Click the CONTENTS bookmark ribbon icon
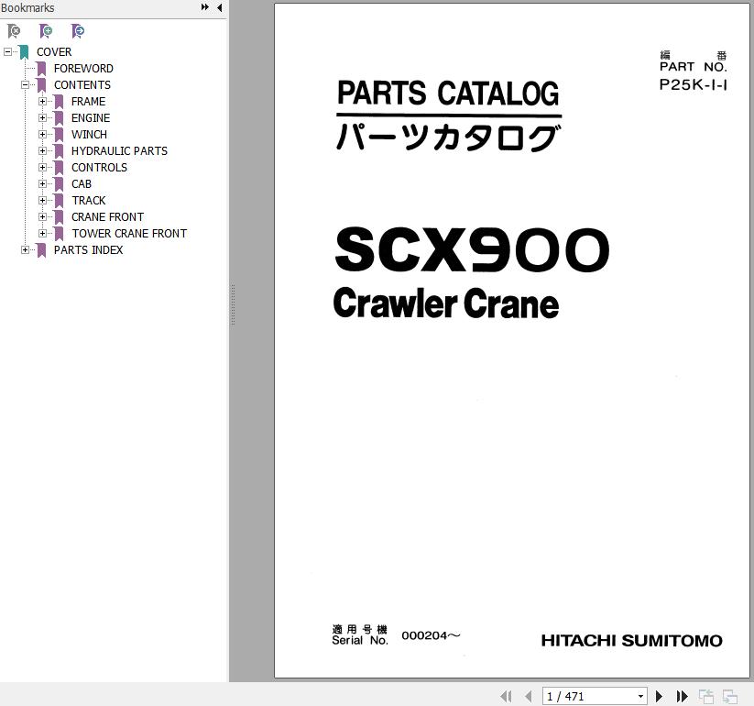Screen dimensions: 754x706 click(x=41, y=85)
